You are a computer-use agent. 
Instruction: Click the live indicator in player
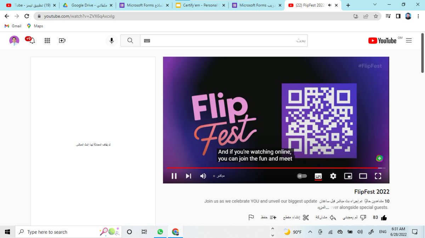[219, 176]
